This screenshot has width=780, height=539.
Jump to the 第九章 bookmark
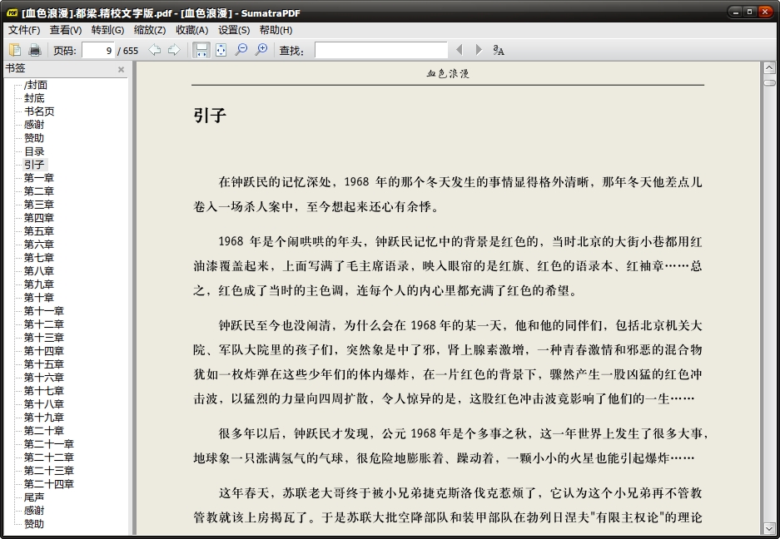pyautogui.click(x=39, y=284)
